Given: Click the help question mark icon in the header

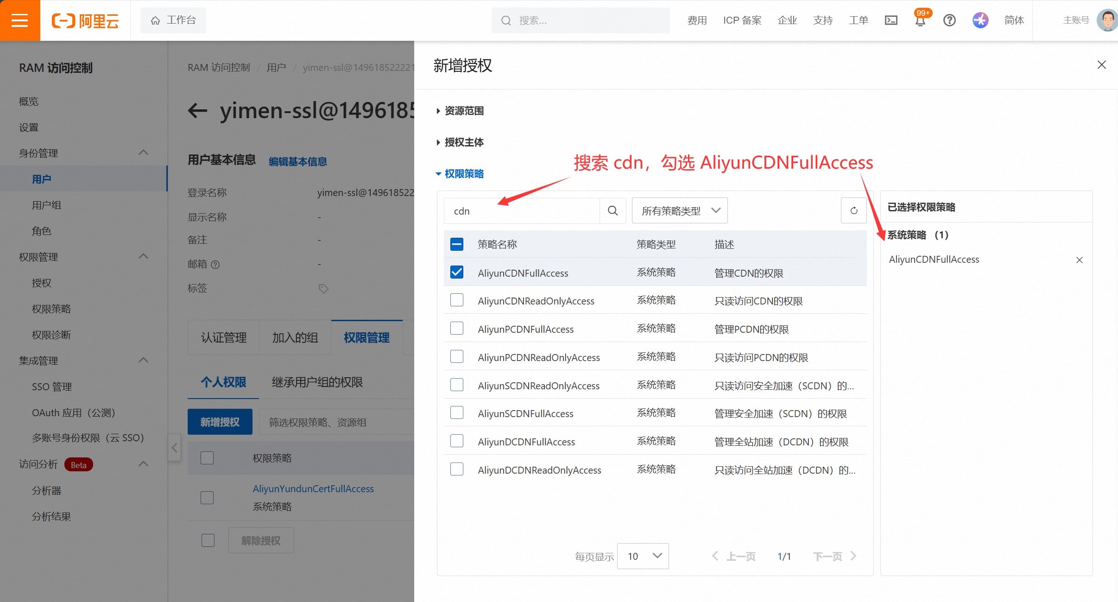Looking at the screenshot, I should (x=949, y=20).
